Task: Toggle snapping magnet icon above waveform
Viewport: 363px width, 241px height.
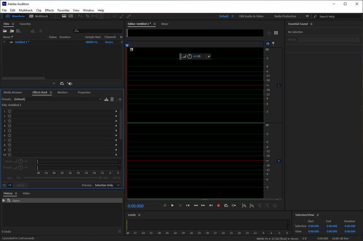Action: click(268, 44)
